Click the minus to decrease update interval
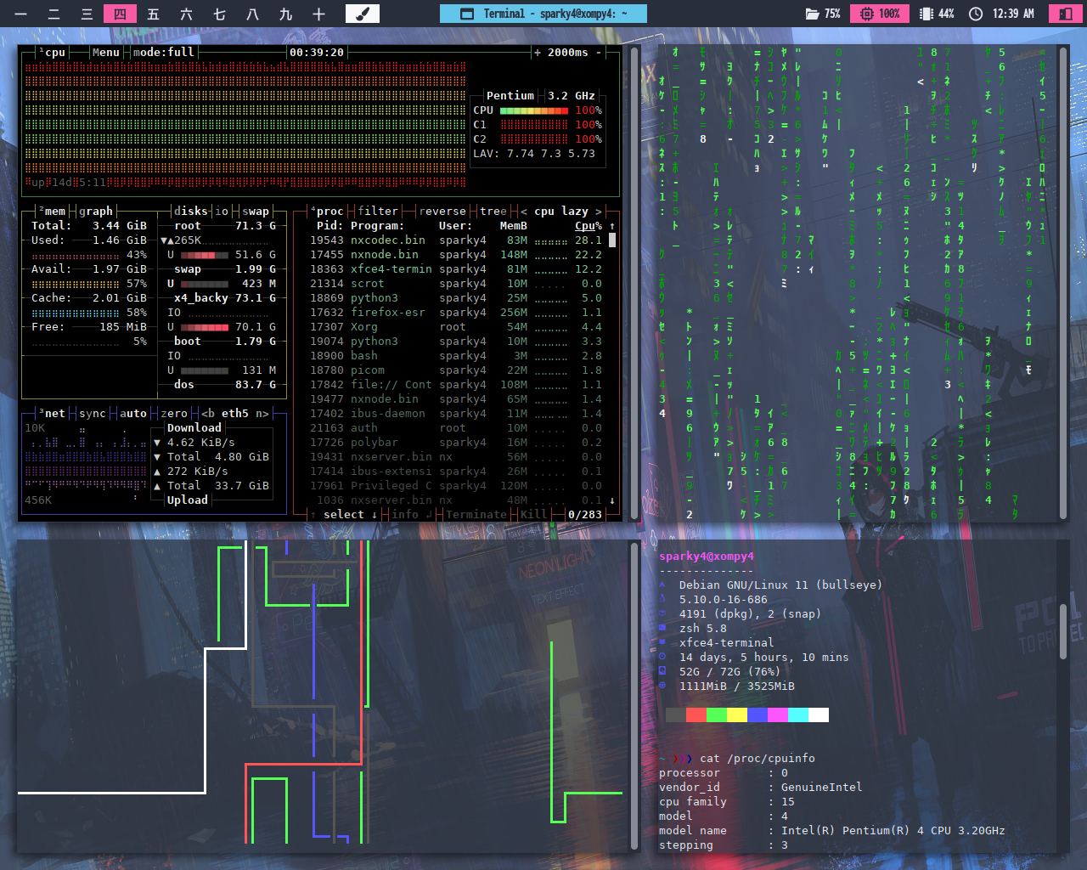Viewport: 1087px width, 870px height. 599,53
